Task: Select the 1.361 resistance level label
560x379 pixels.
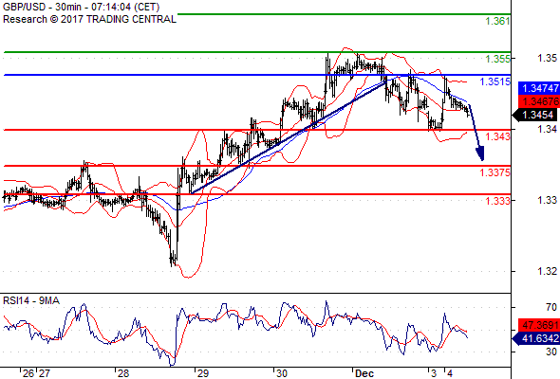Action: tap(497, 22)
